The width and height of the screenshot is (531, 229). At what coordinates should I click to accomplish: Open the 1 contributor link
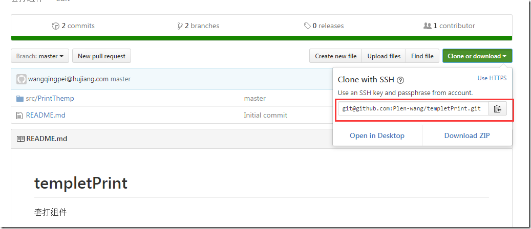click(x=449, y=26)
